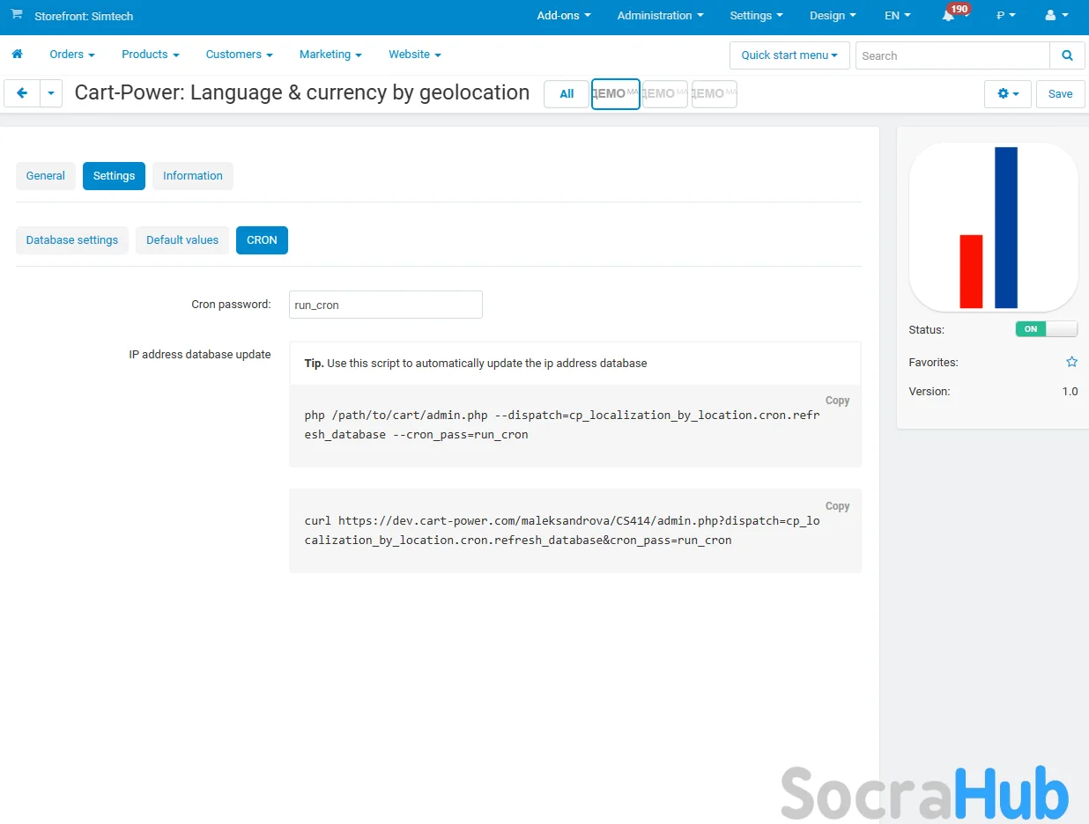
Task: Expand dropdown next to back arrow
Action: pos(51,93)
